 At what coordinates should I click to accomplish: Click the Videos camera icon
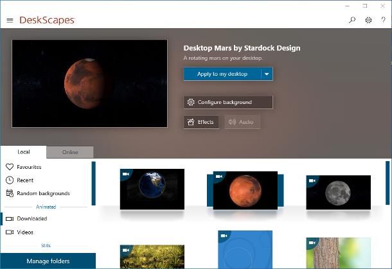(x=10, y=232)
